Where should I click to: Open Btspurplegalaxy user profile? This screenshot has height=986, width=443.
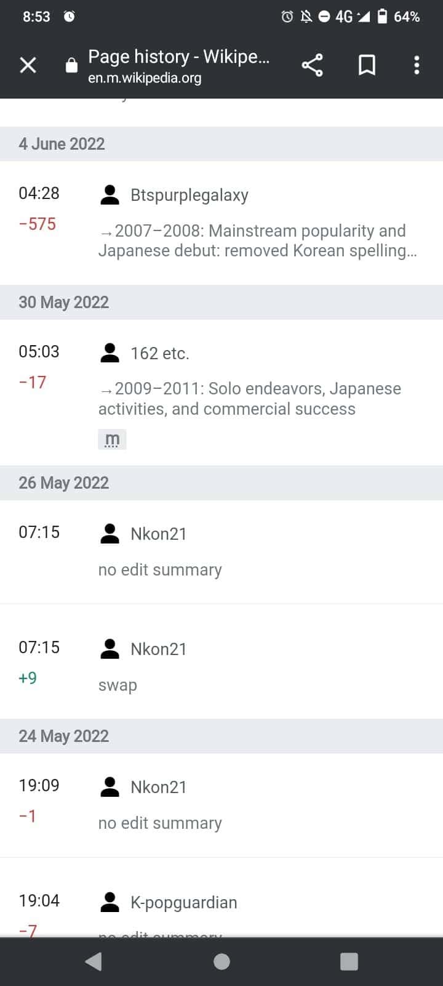[x=189, y=195]
